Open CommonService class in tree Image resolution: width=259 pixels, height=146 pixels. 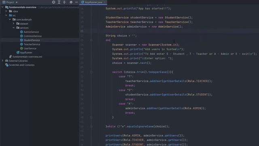click(x=32, y=36)
